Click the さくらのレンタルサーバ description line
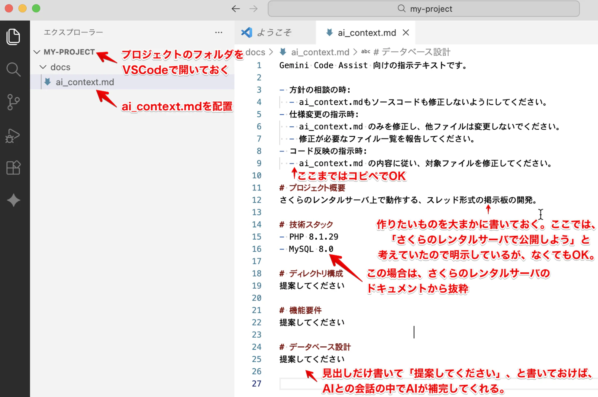The image size is (598, 397). (409, 200)
